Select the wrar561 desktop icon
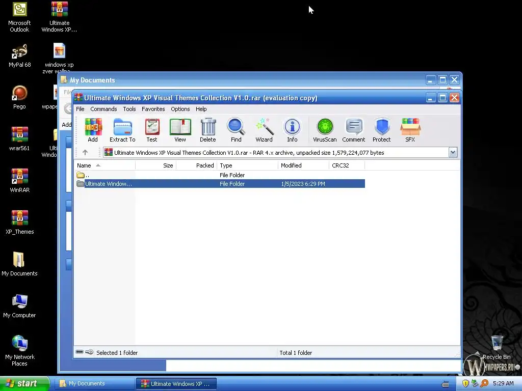 coord(19,139)
